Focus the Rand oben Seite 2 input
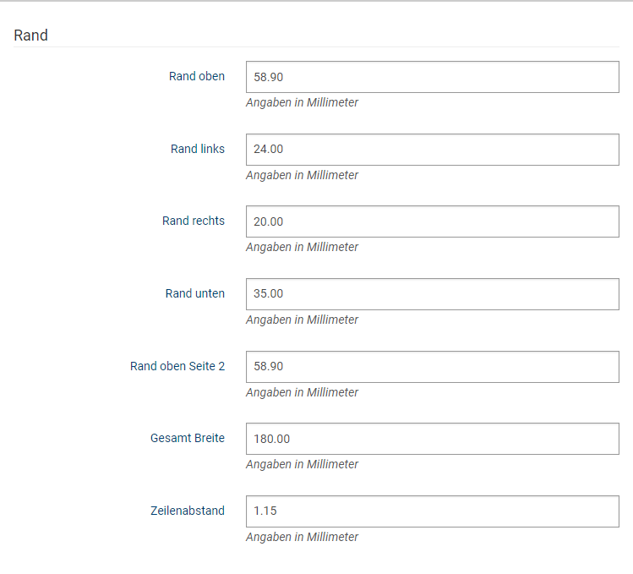The image size is (633, 574). (x=433, y=367)
